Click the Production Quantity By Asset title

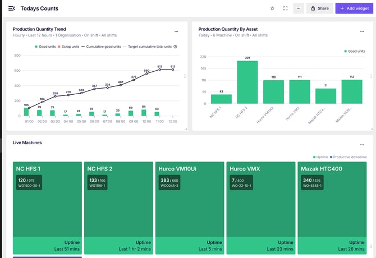pos(228,29)
